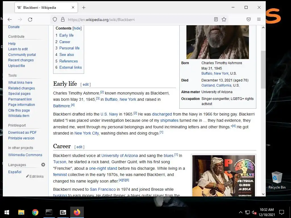Jump to External links in Contents
The width and height of the screenshot is (291, 218).
pyautogui.click(x=70, y=67)
